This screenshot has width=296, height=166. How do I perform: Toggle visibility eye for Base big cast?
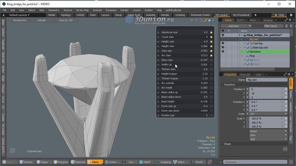[223, 47]
